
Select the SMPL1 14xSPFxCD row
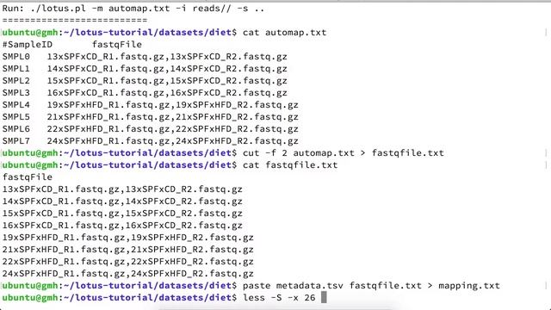pos(145,69)
